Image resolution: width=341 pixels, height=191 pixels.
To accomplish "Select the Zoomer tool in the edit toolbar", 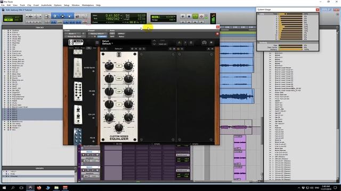I will click(x=47, y=16).
